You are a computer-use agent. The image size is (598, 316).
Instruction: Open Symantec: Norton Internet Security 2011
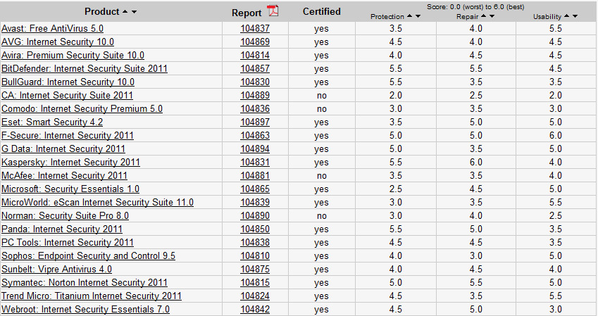(x=85, y=282)
